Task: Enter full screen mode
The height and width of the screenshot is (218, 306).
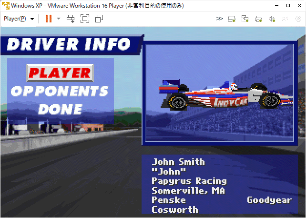Action: [x=85, y=19]
